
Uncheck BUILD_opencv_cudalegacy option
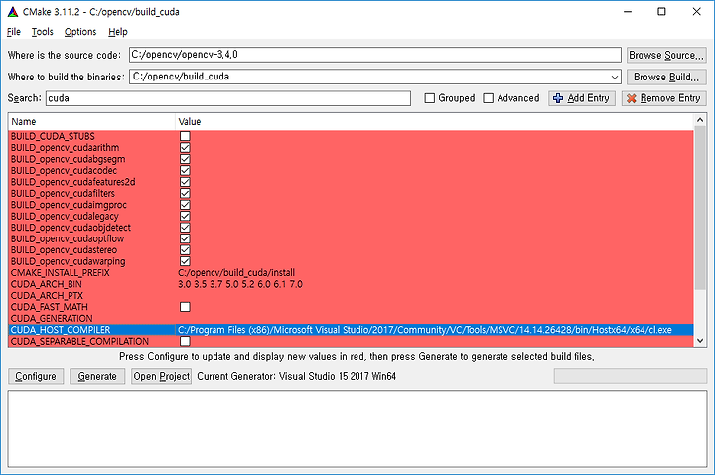tap(185, 217)
